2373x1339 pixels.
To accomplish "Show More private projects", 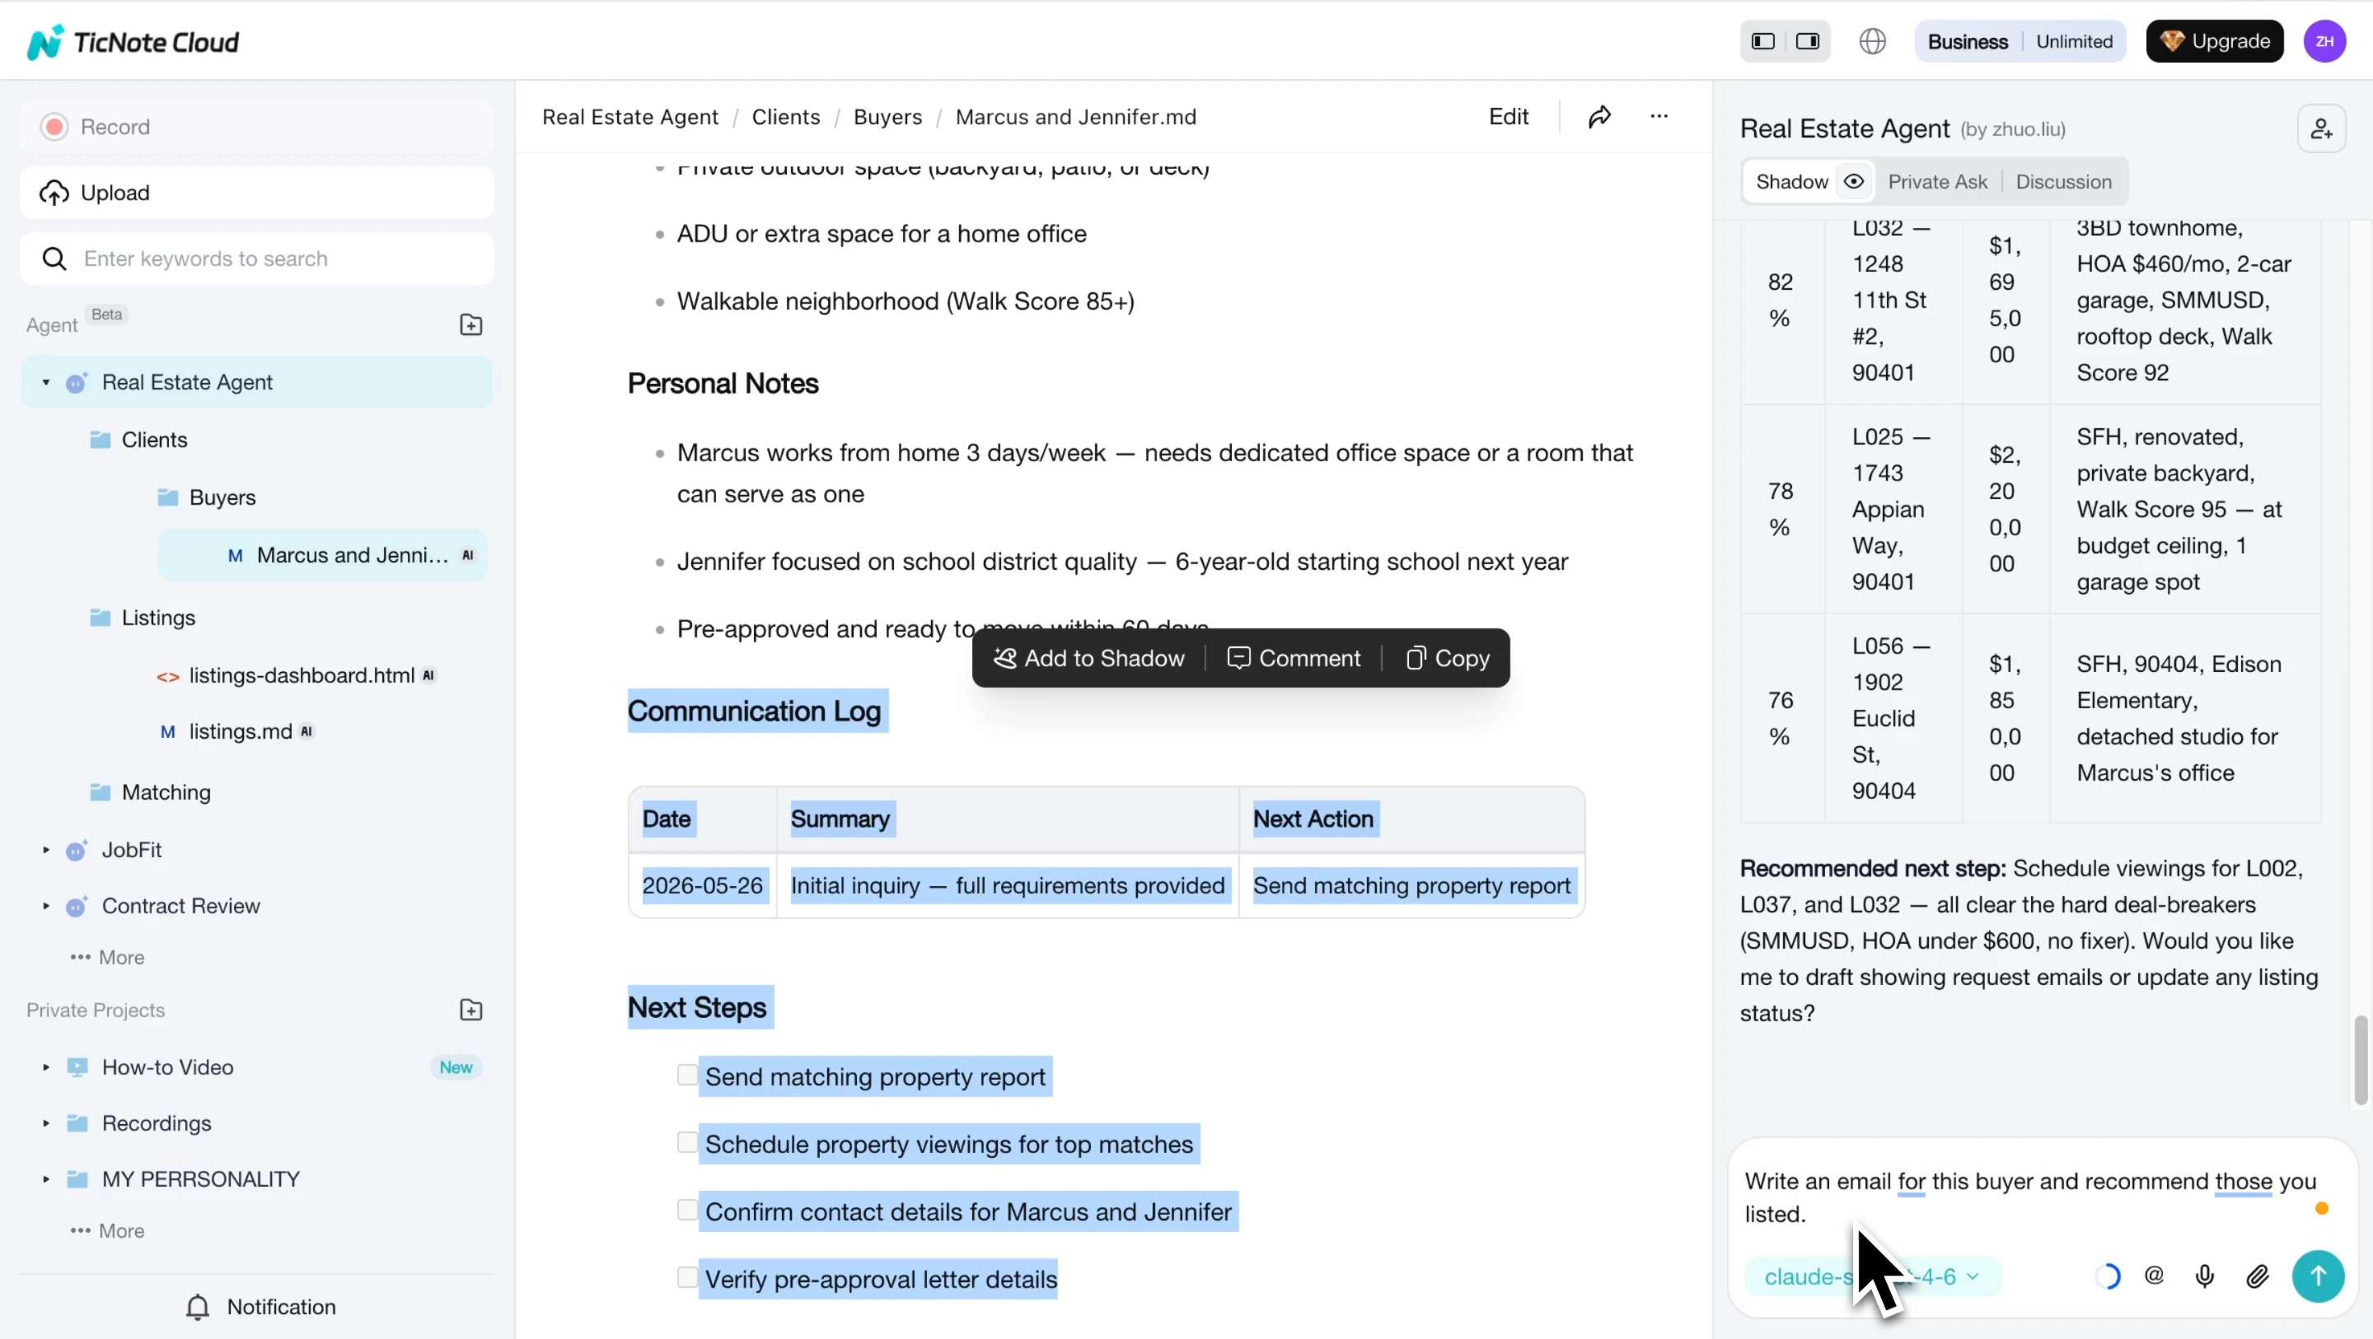I will pos(108,1231).
